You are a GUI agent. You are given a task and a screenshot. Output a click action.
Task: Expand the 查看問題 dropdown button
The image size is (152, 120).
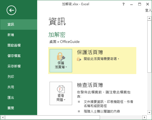(x=61, y=94)
